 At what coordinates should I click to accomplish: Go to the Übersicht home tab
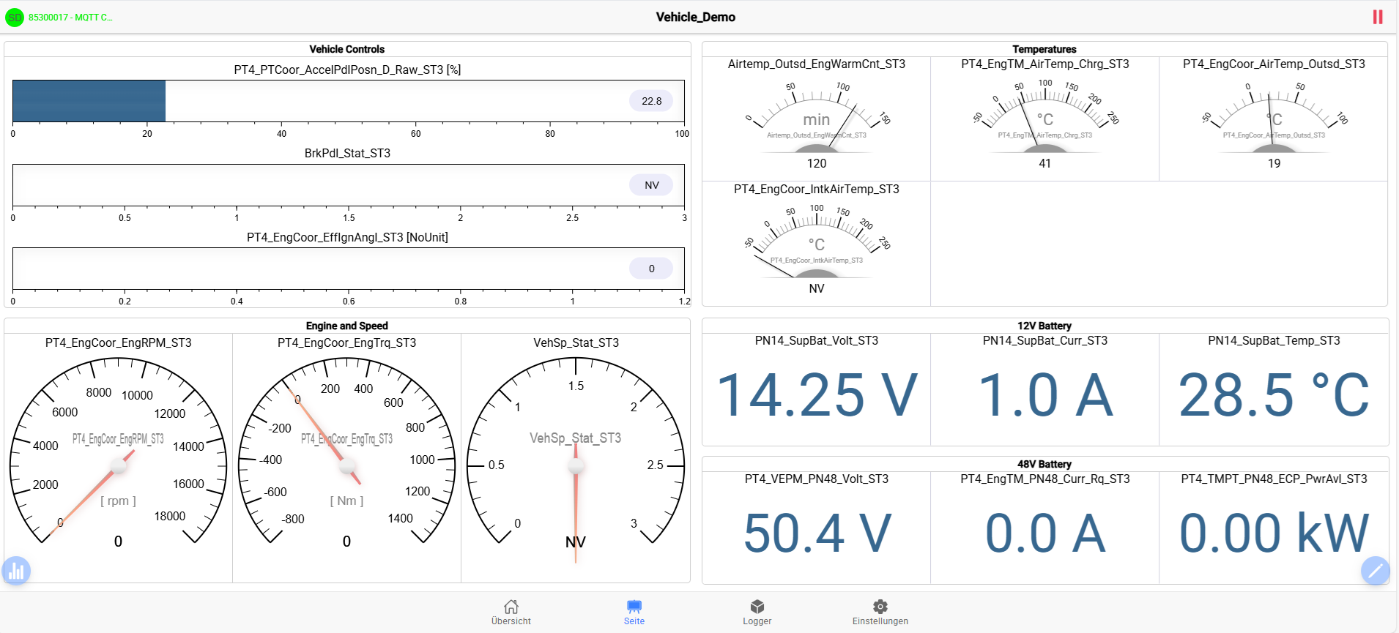click(x=511, y=612)
